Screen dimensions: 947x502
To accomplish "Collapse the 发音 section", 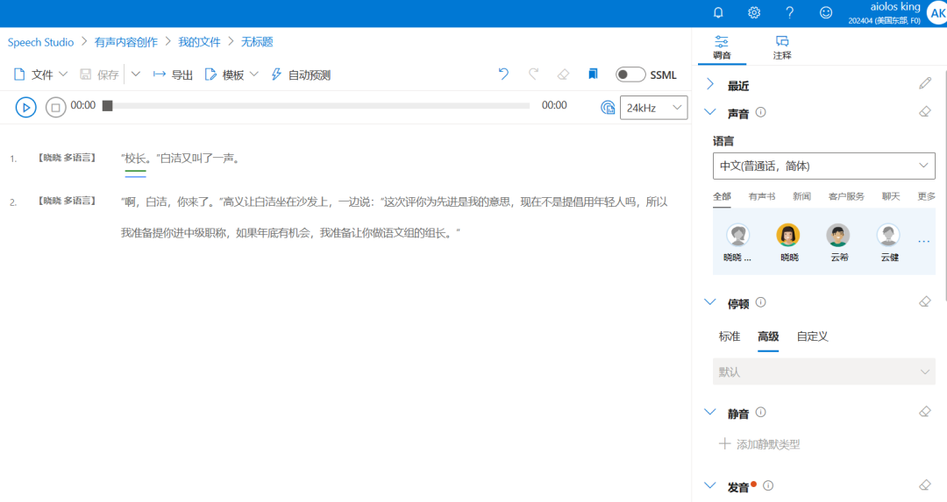I will coord(710,485).
